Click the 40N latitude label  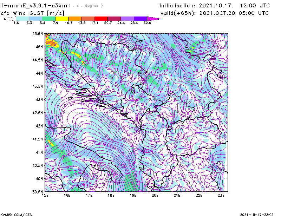point(39,179)
